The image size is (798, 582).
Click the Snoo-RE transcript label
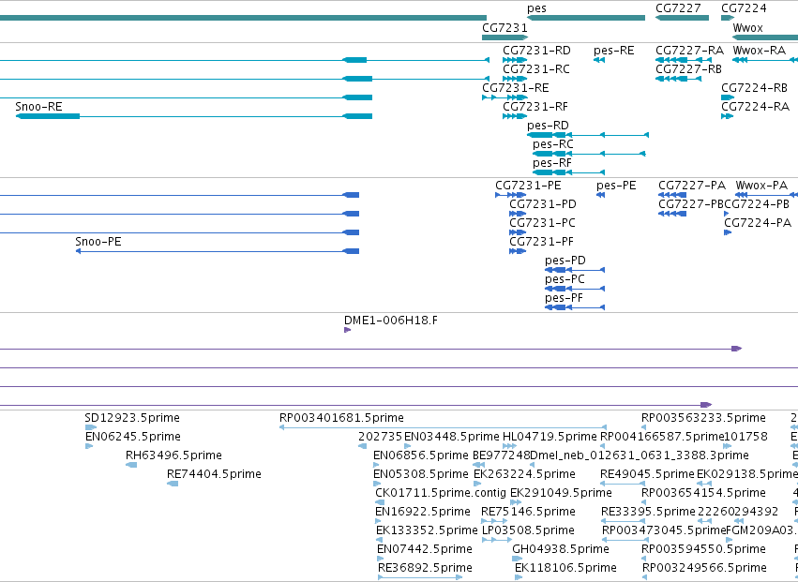(x=38, y=106)
